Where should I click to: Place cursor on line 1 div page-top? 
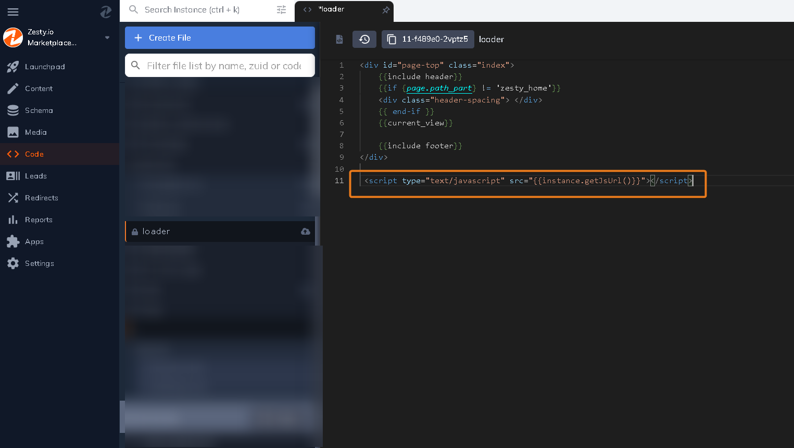click(437, 65)
